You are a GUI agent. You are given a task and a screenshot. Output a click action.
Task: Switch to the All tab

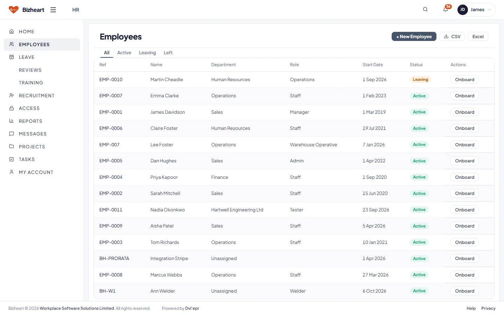[107, 52]
